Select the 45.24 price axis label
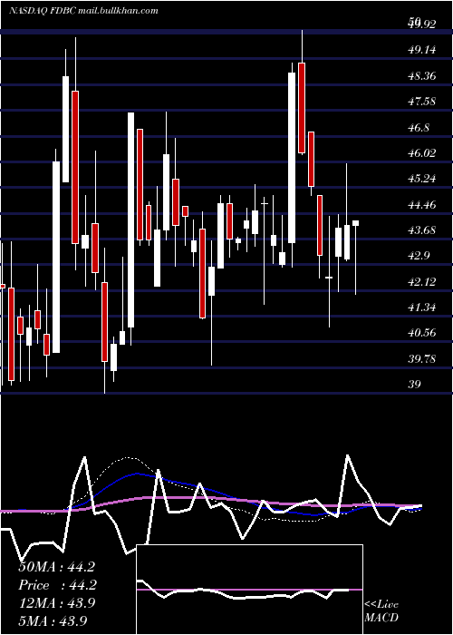The height and width of the screenshot is (635, 453). 422,179
